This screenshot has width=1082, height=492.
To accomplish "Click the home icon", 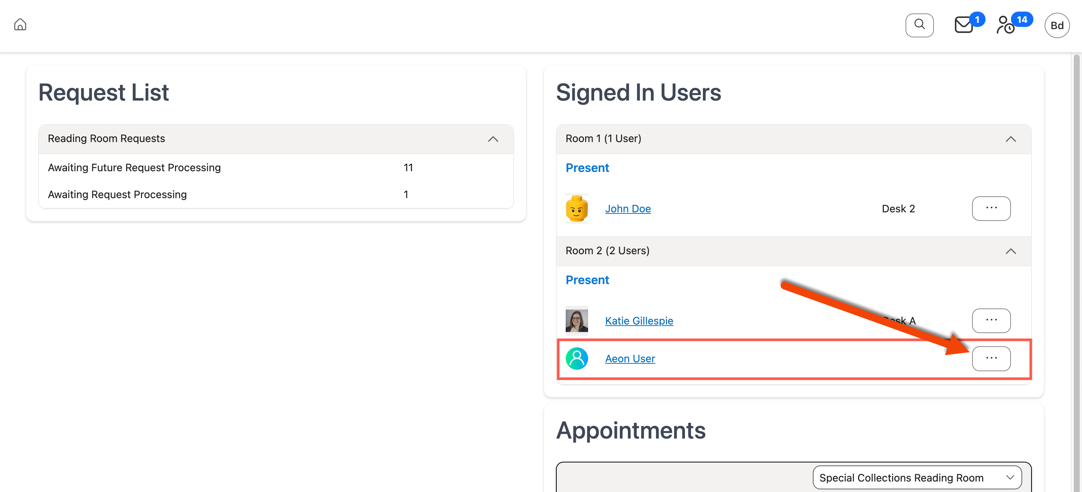I will point(20,25).
